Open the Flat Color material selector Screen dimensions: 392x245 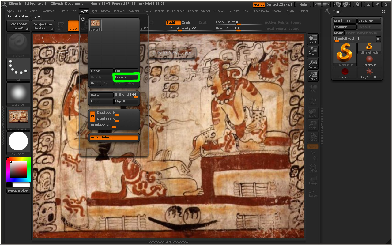pyautogui.click(x=18, y=143)
